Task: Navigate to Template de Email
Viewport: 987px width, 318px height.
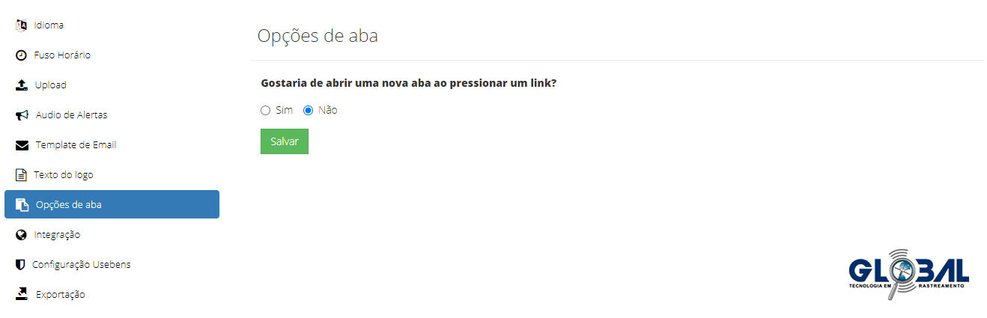Action: point(76,145)
